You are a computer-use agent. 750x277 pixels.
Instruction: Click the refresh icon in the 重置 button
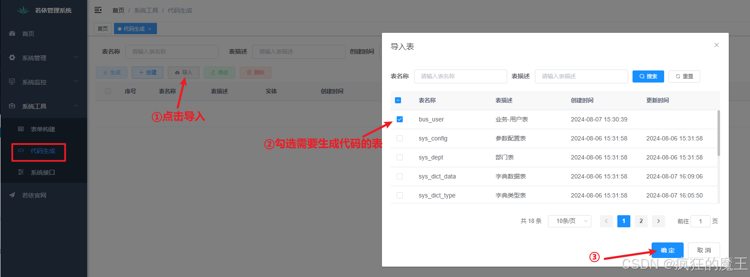(x=678, y=76)
